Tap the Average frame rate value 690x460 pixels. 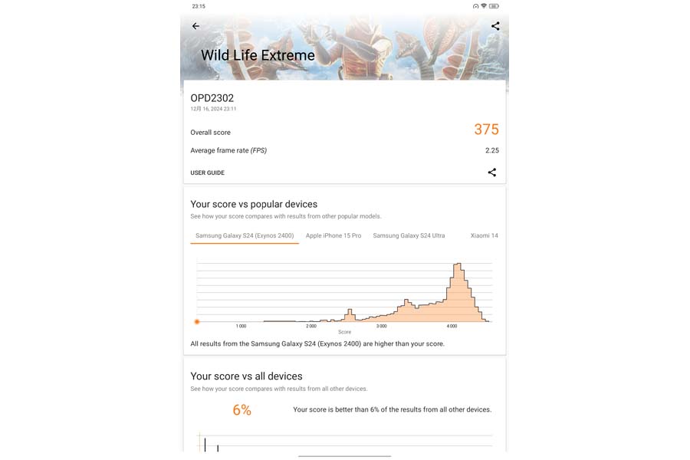492,150
